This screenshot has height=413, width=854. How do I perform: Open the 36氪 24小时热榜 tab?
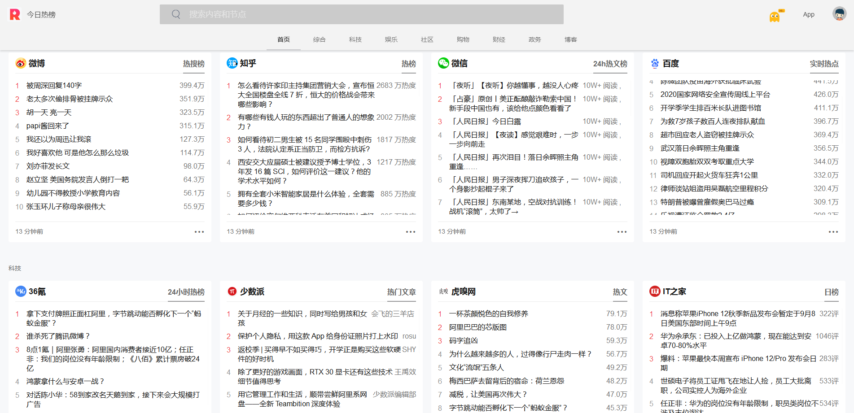(x=186, y=292)
